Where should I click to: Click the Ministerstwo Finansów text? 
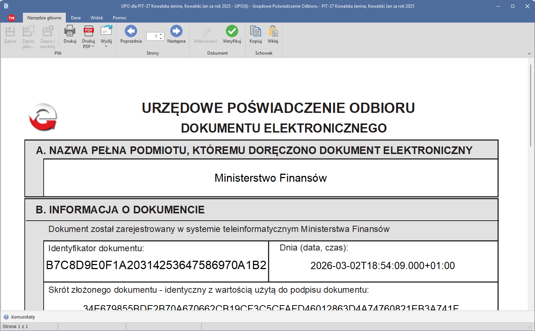pos(271,178)
